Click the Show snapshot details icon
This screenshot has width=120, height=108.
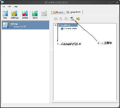[x=78, y=19]
